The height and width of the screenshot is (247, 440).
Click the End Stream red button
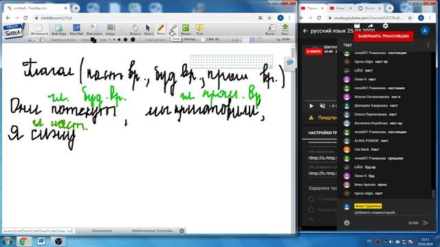pos(384,36)
